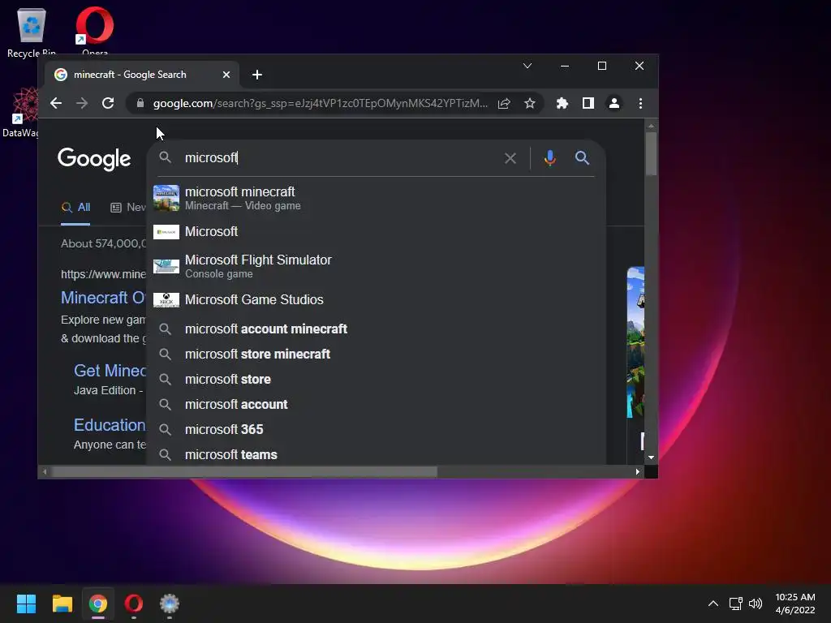Select the Opera desktop shortcut
The width and height of the screenshot is (831, 623).
click(95, 31)
